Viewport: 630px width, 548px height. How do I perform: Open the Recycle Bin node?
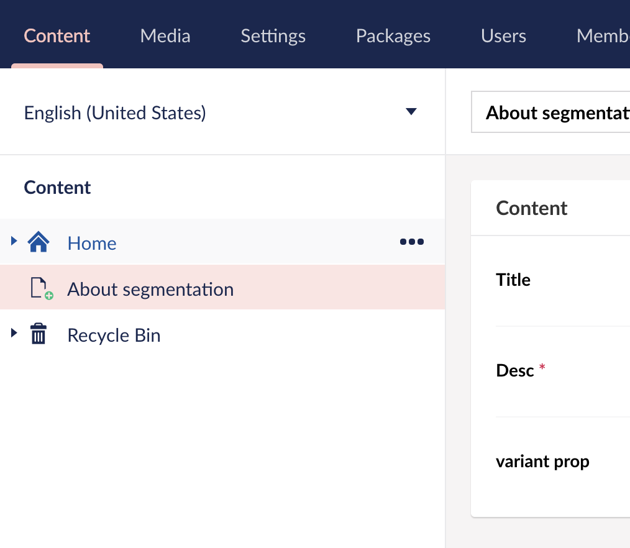coord(114,335)
